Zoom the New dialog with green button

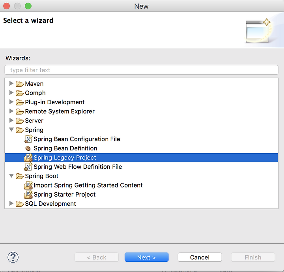[28, 6]
